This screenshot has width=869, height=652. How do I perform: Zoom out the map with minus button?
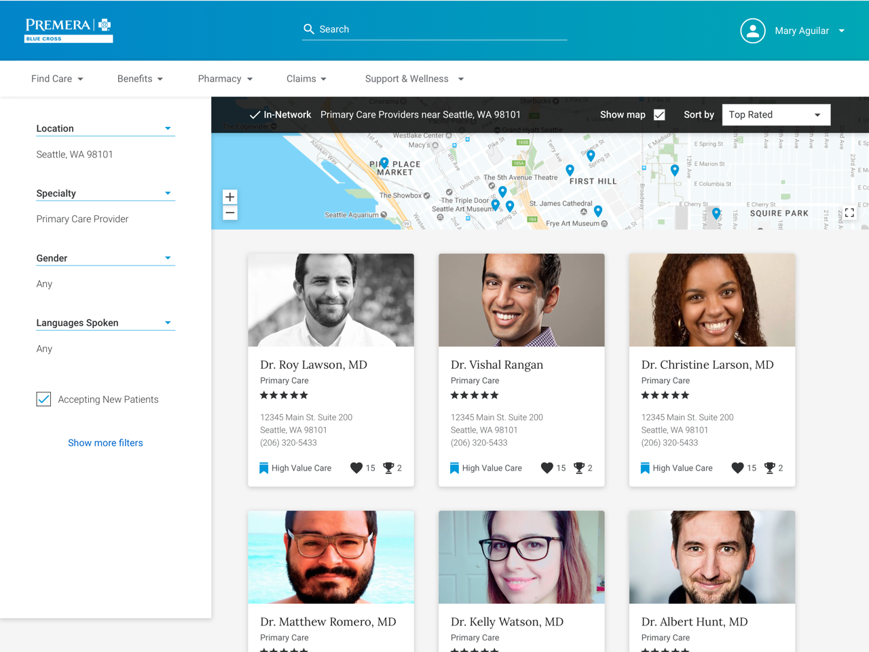tap(230, 213)
